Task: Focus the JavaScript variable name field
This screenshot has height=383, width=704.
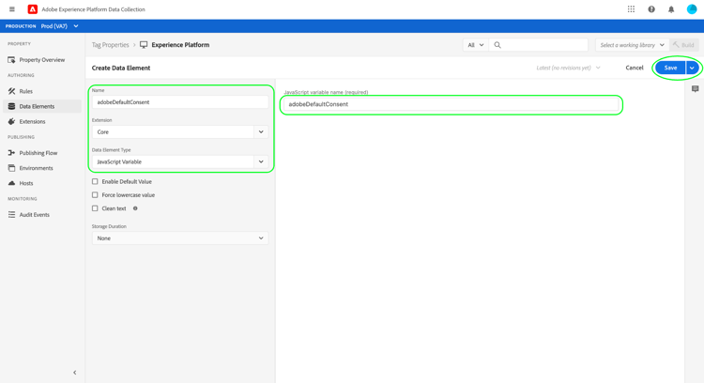Action: (451, 104)
